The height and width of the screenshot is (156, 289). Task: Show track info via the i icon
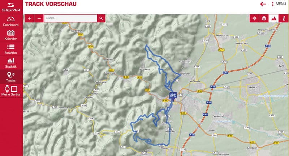click(284, 18)
